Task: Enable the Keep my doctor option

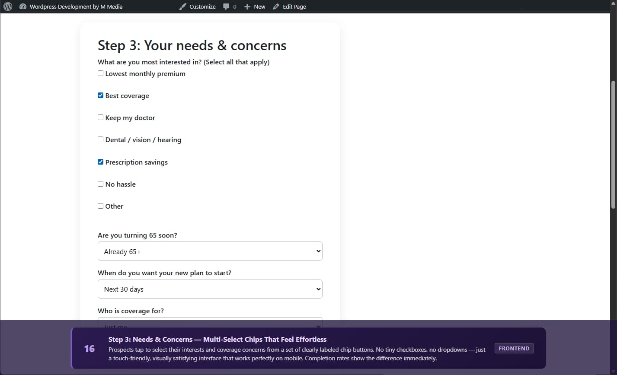Action: pos(100,117)
